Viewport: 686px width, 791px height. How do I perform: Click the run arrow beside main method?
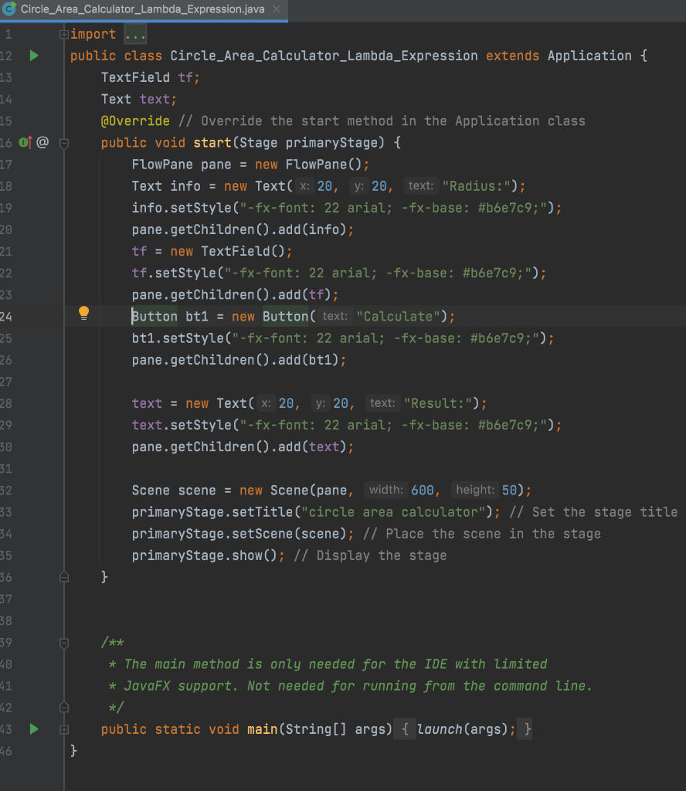34,729
